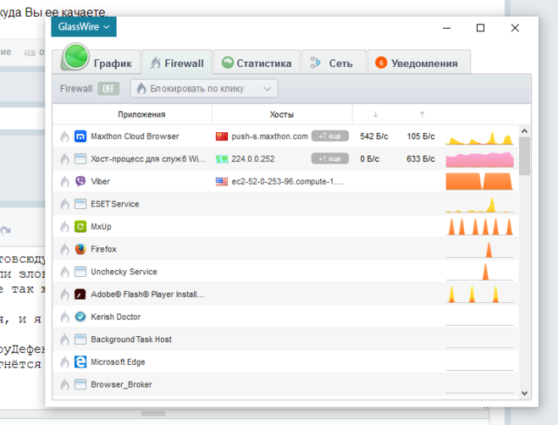Image resolution: width=558 pixels, height=425 pixels.
Task: Click the US flag next to ec2 host
Action: tap(221, 181)
